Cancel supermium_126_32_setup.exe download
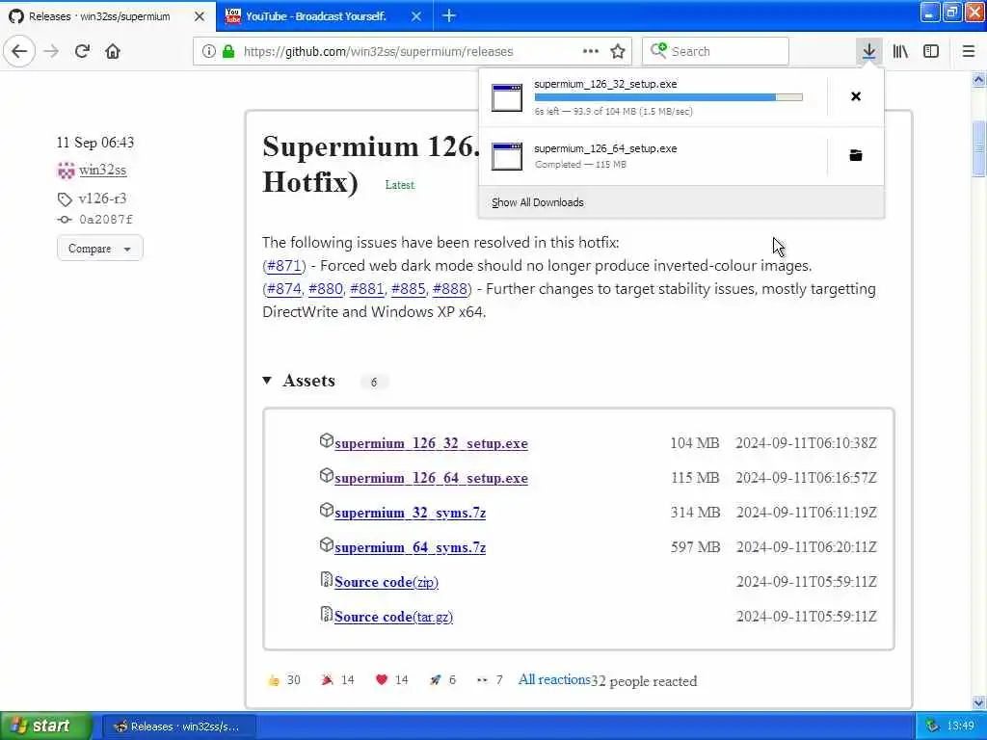The image size is (987, 740). pos(856,96)
